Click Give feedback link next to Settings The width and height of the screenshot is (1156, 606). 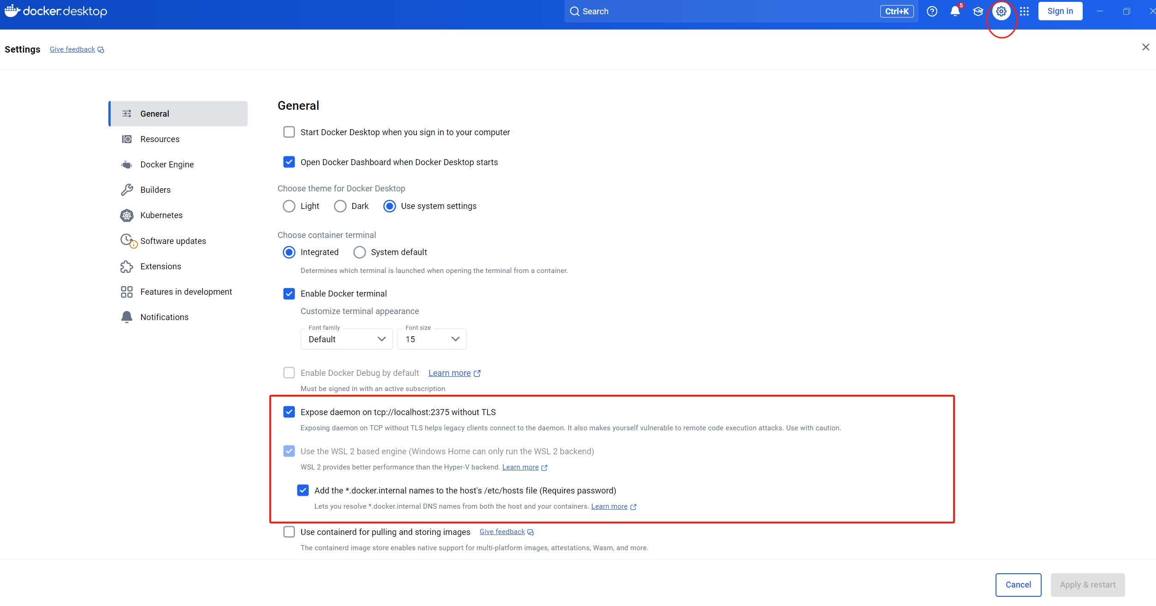pyautogui.click(x=72, y=49)
